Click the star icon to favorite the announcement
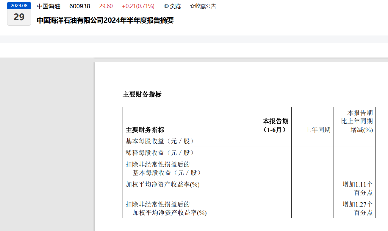This screenshot has width=388, height=231. click(192, 6)
